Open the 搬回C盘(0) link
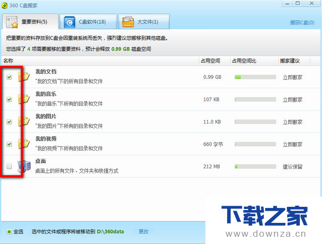Image resolution: width=322 pixels, height=244 pixels. click(x=302, y=23)
